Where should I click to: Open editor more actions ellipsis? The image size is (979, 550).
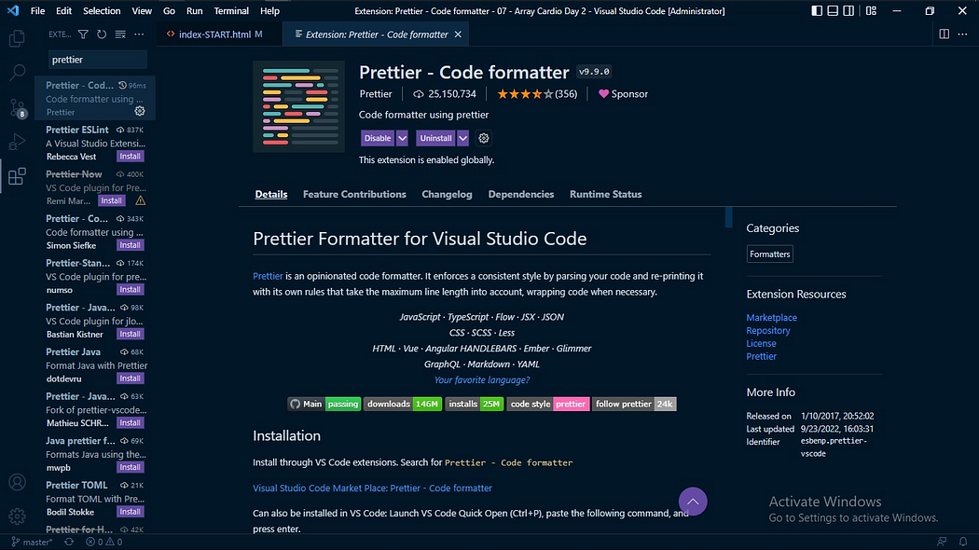962,34
